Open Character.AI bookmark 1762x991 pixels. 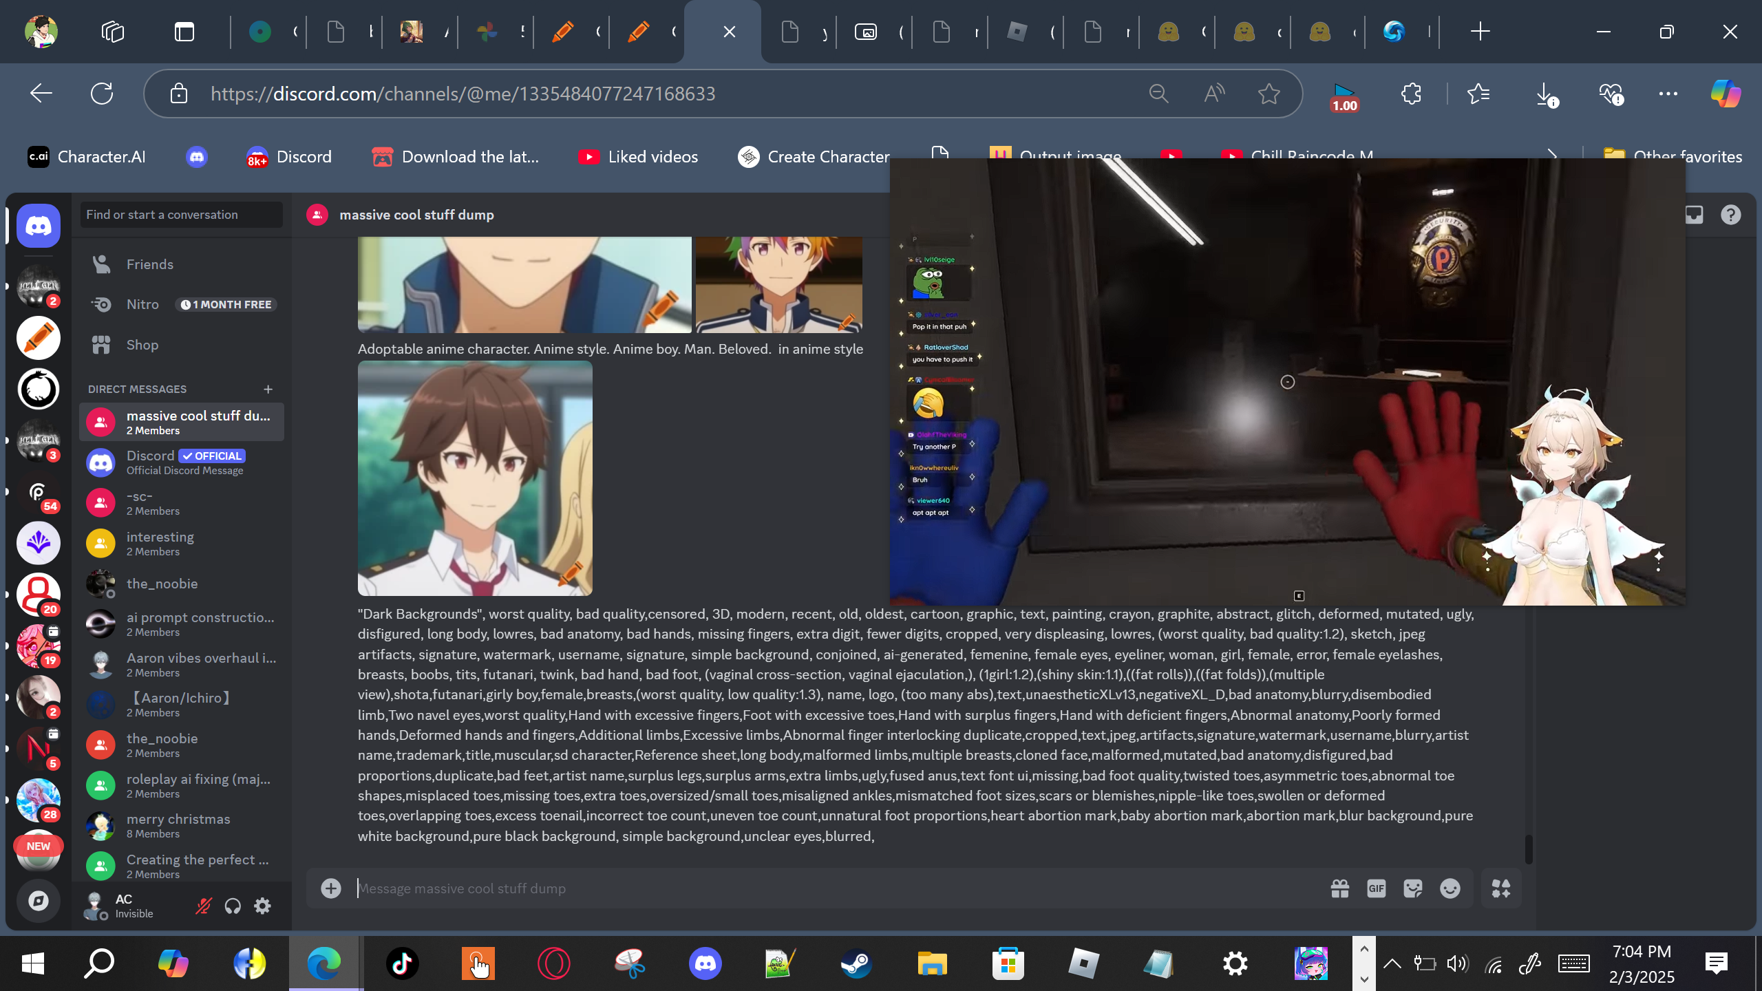(x=87, y=157)
